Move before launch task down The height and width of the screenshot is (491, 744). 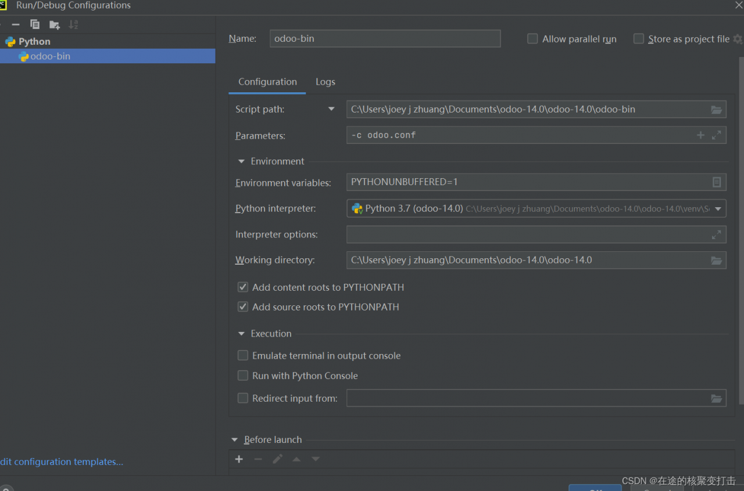pyautogui.click(x=316, y=459)
